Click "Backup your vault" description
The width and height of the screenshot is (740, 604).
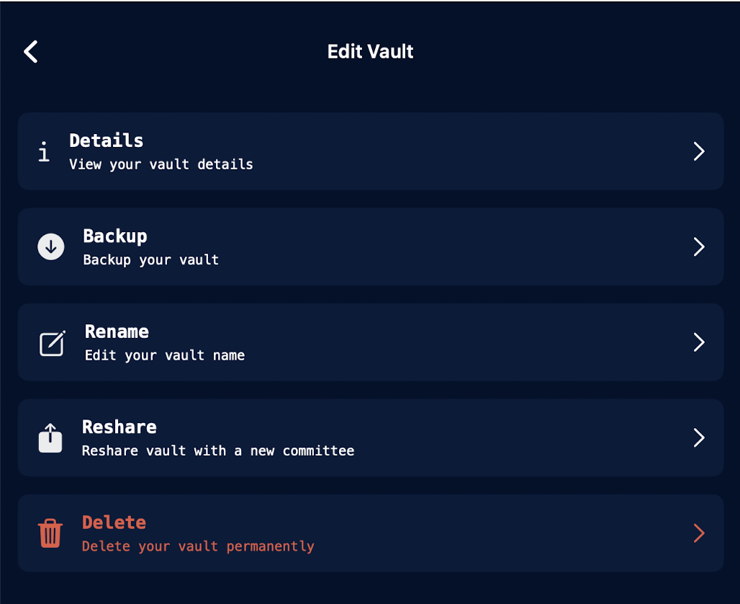151,260
